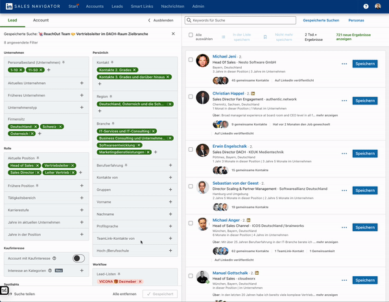Open info icon next to Interesse an Kategorien
This screenshot has height=302, width=389.
(50, 270)
